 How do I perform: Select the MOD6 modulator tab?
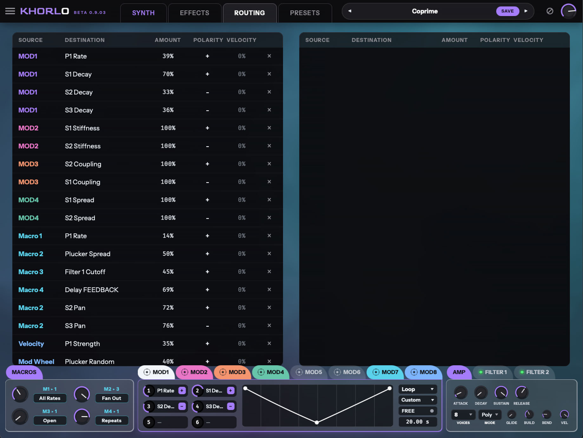click(x=347, y=372)
